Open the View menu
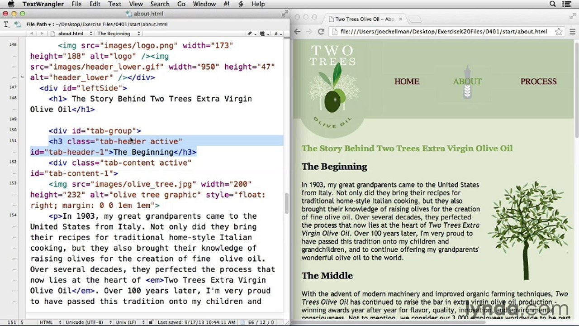Image resolution: width=579 pixels, height=326 pixels. [136, 4]
